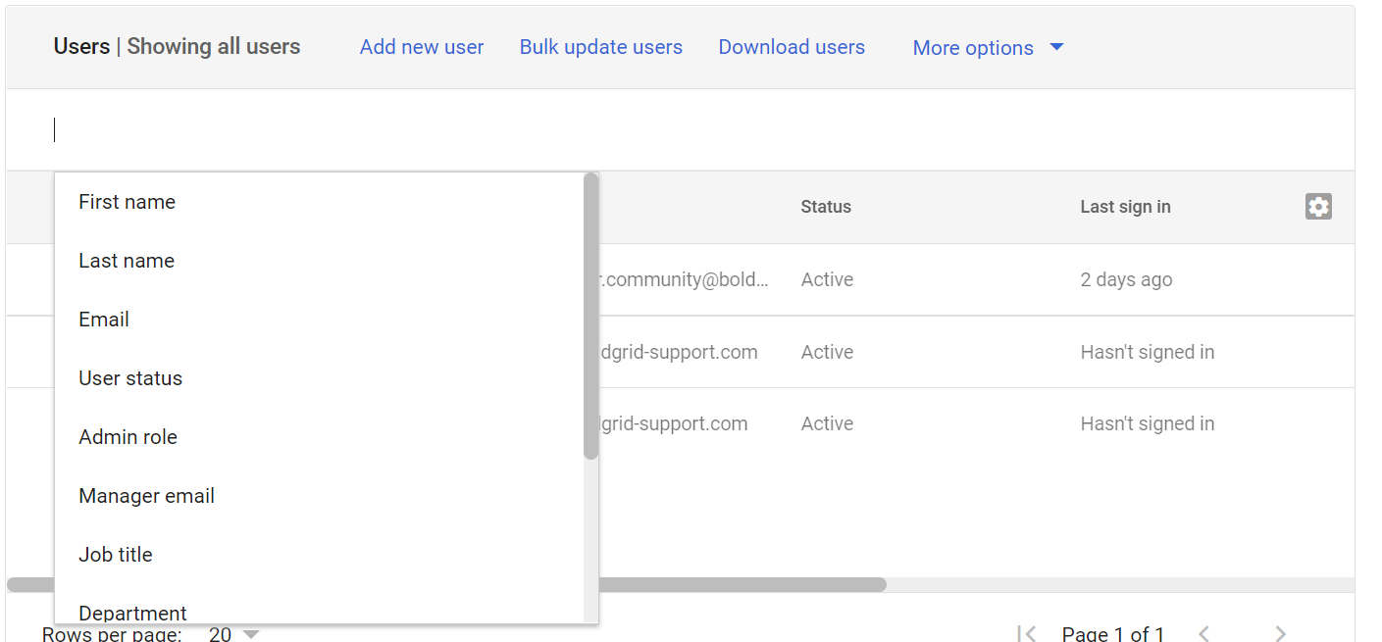Screen dimensions: 1382x642
Task: Click Download users link
Action: click(792, 47)
